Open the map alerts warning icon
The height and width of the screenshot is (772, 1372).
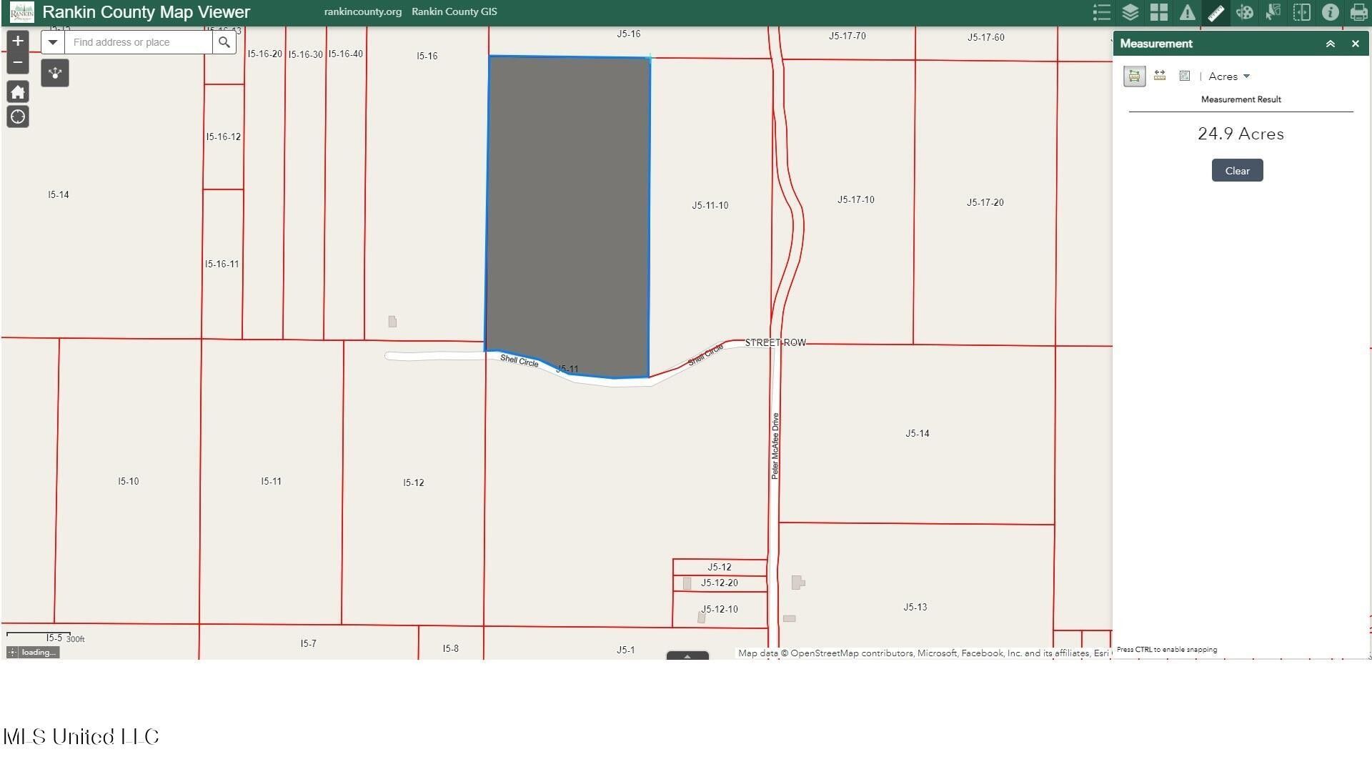tap(1187, 12)
